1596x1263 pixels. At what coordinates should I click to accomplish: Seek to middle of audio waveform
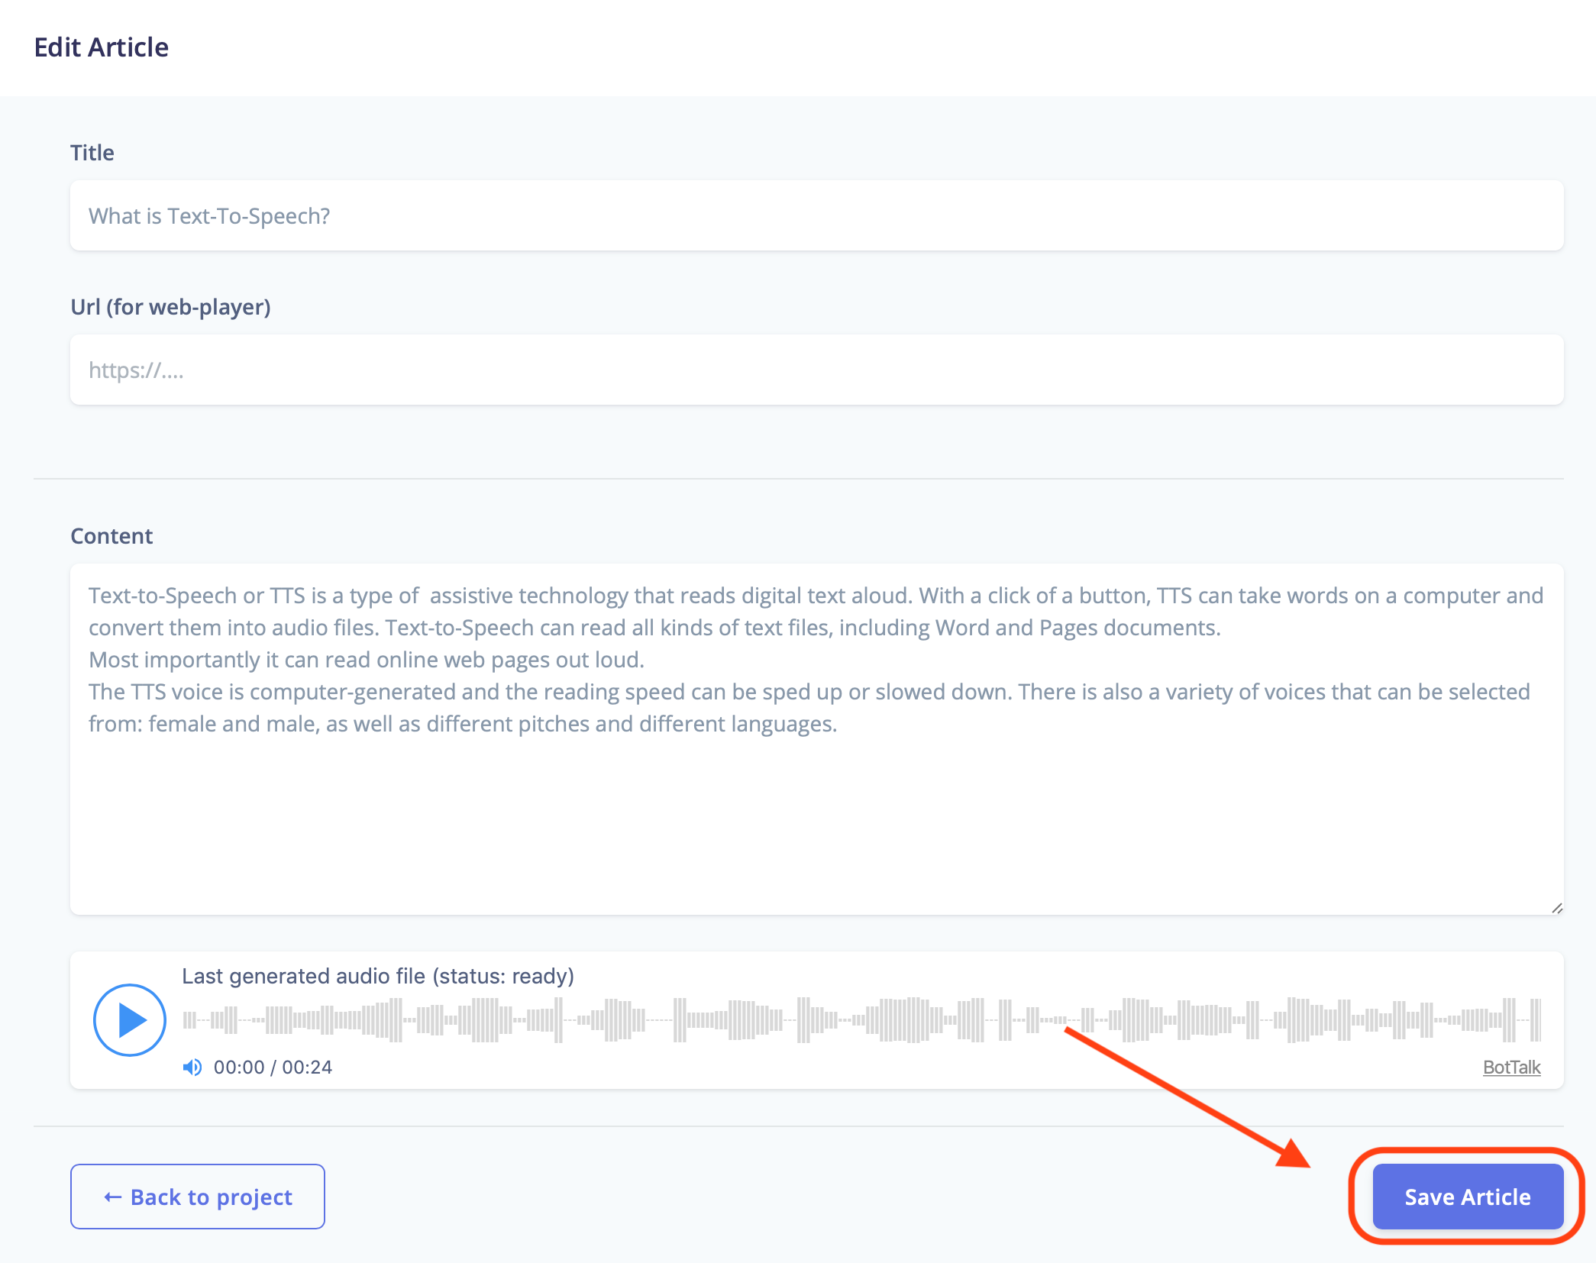(861, 1019)
